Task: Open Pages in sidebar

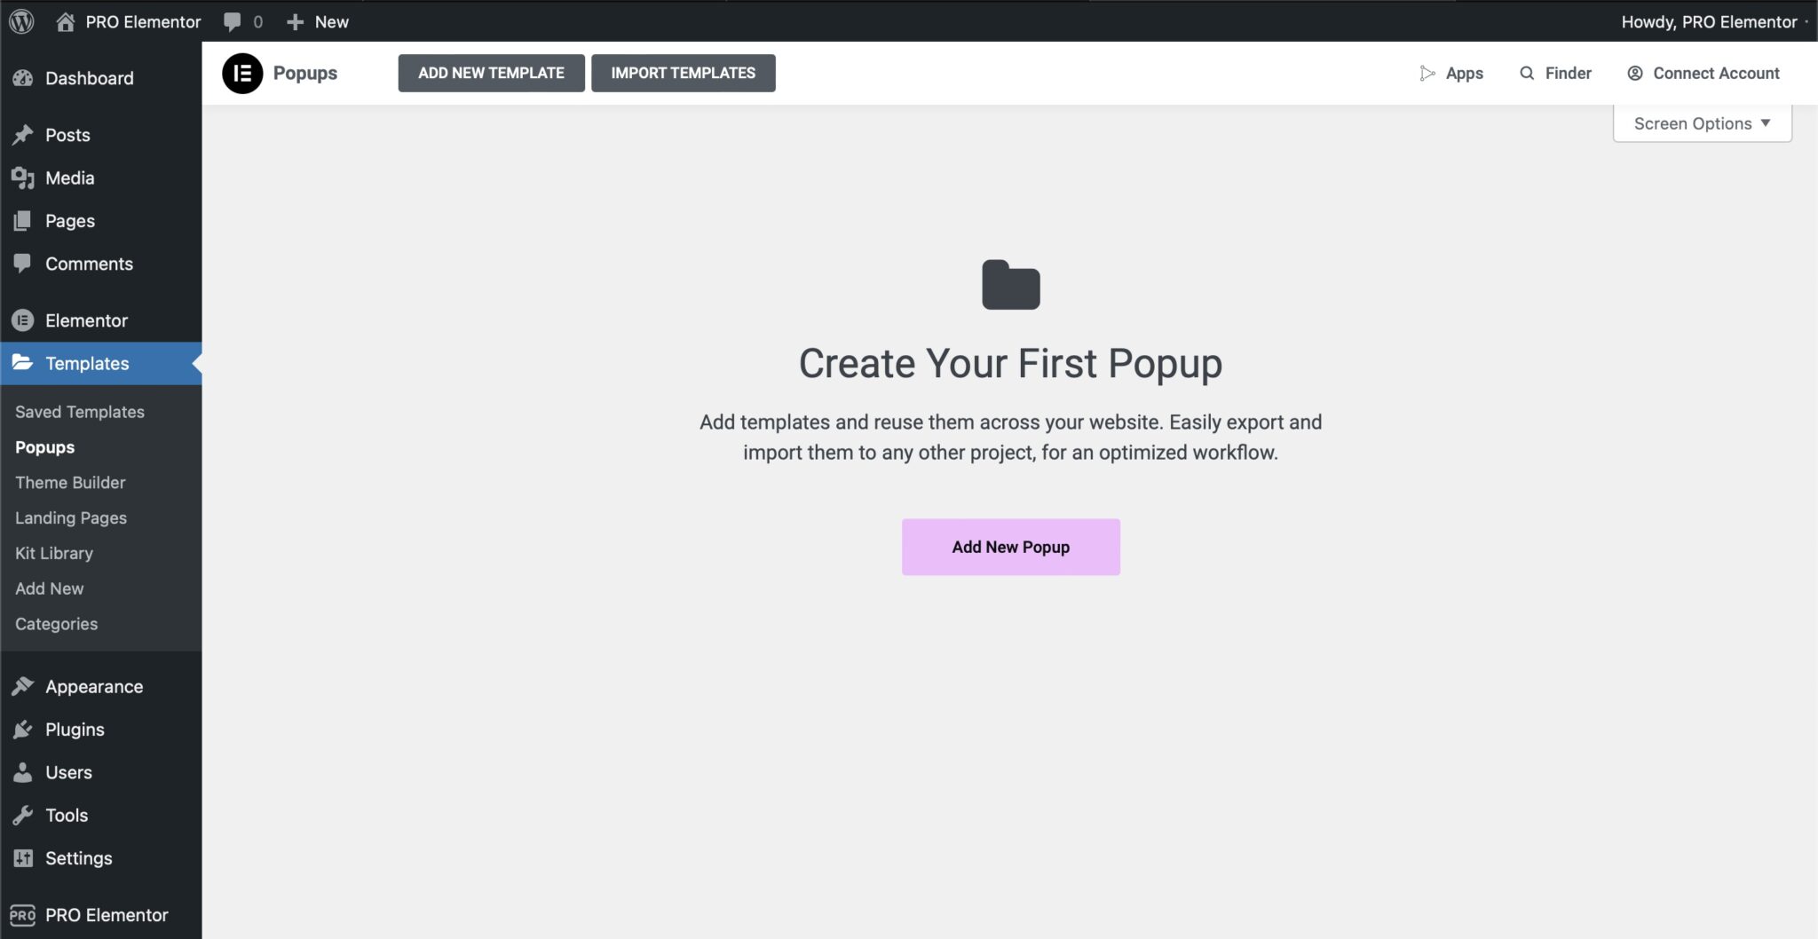Action: click(x=101, y=221)
